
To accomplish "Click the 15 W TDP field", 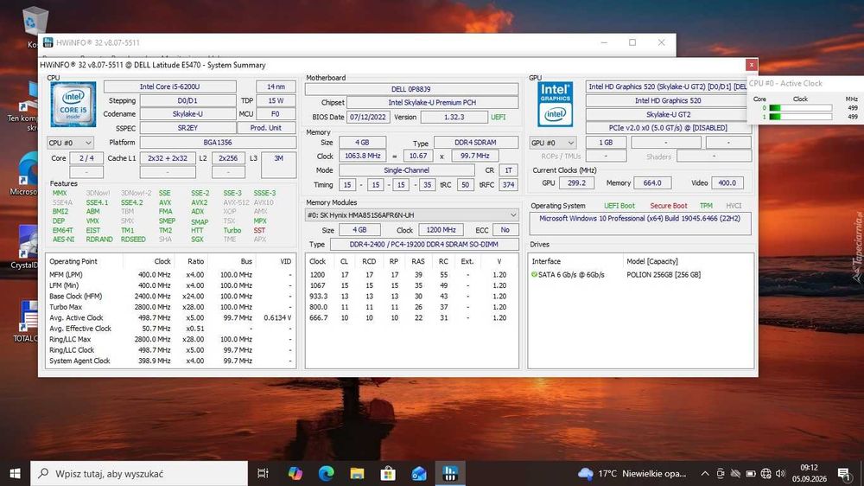I will 276,100.
